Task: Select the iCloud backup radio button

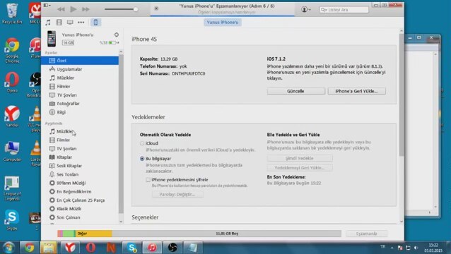Action: pyautogui.click(x=142, y=143)
